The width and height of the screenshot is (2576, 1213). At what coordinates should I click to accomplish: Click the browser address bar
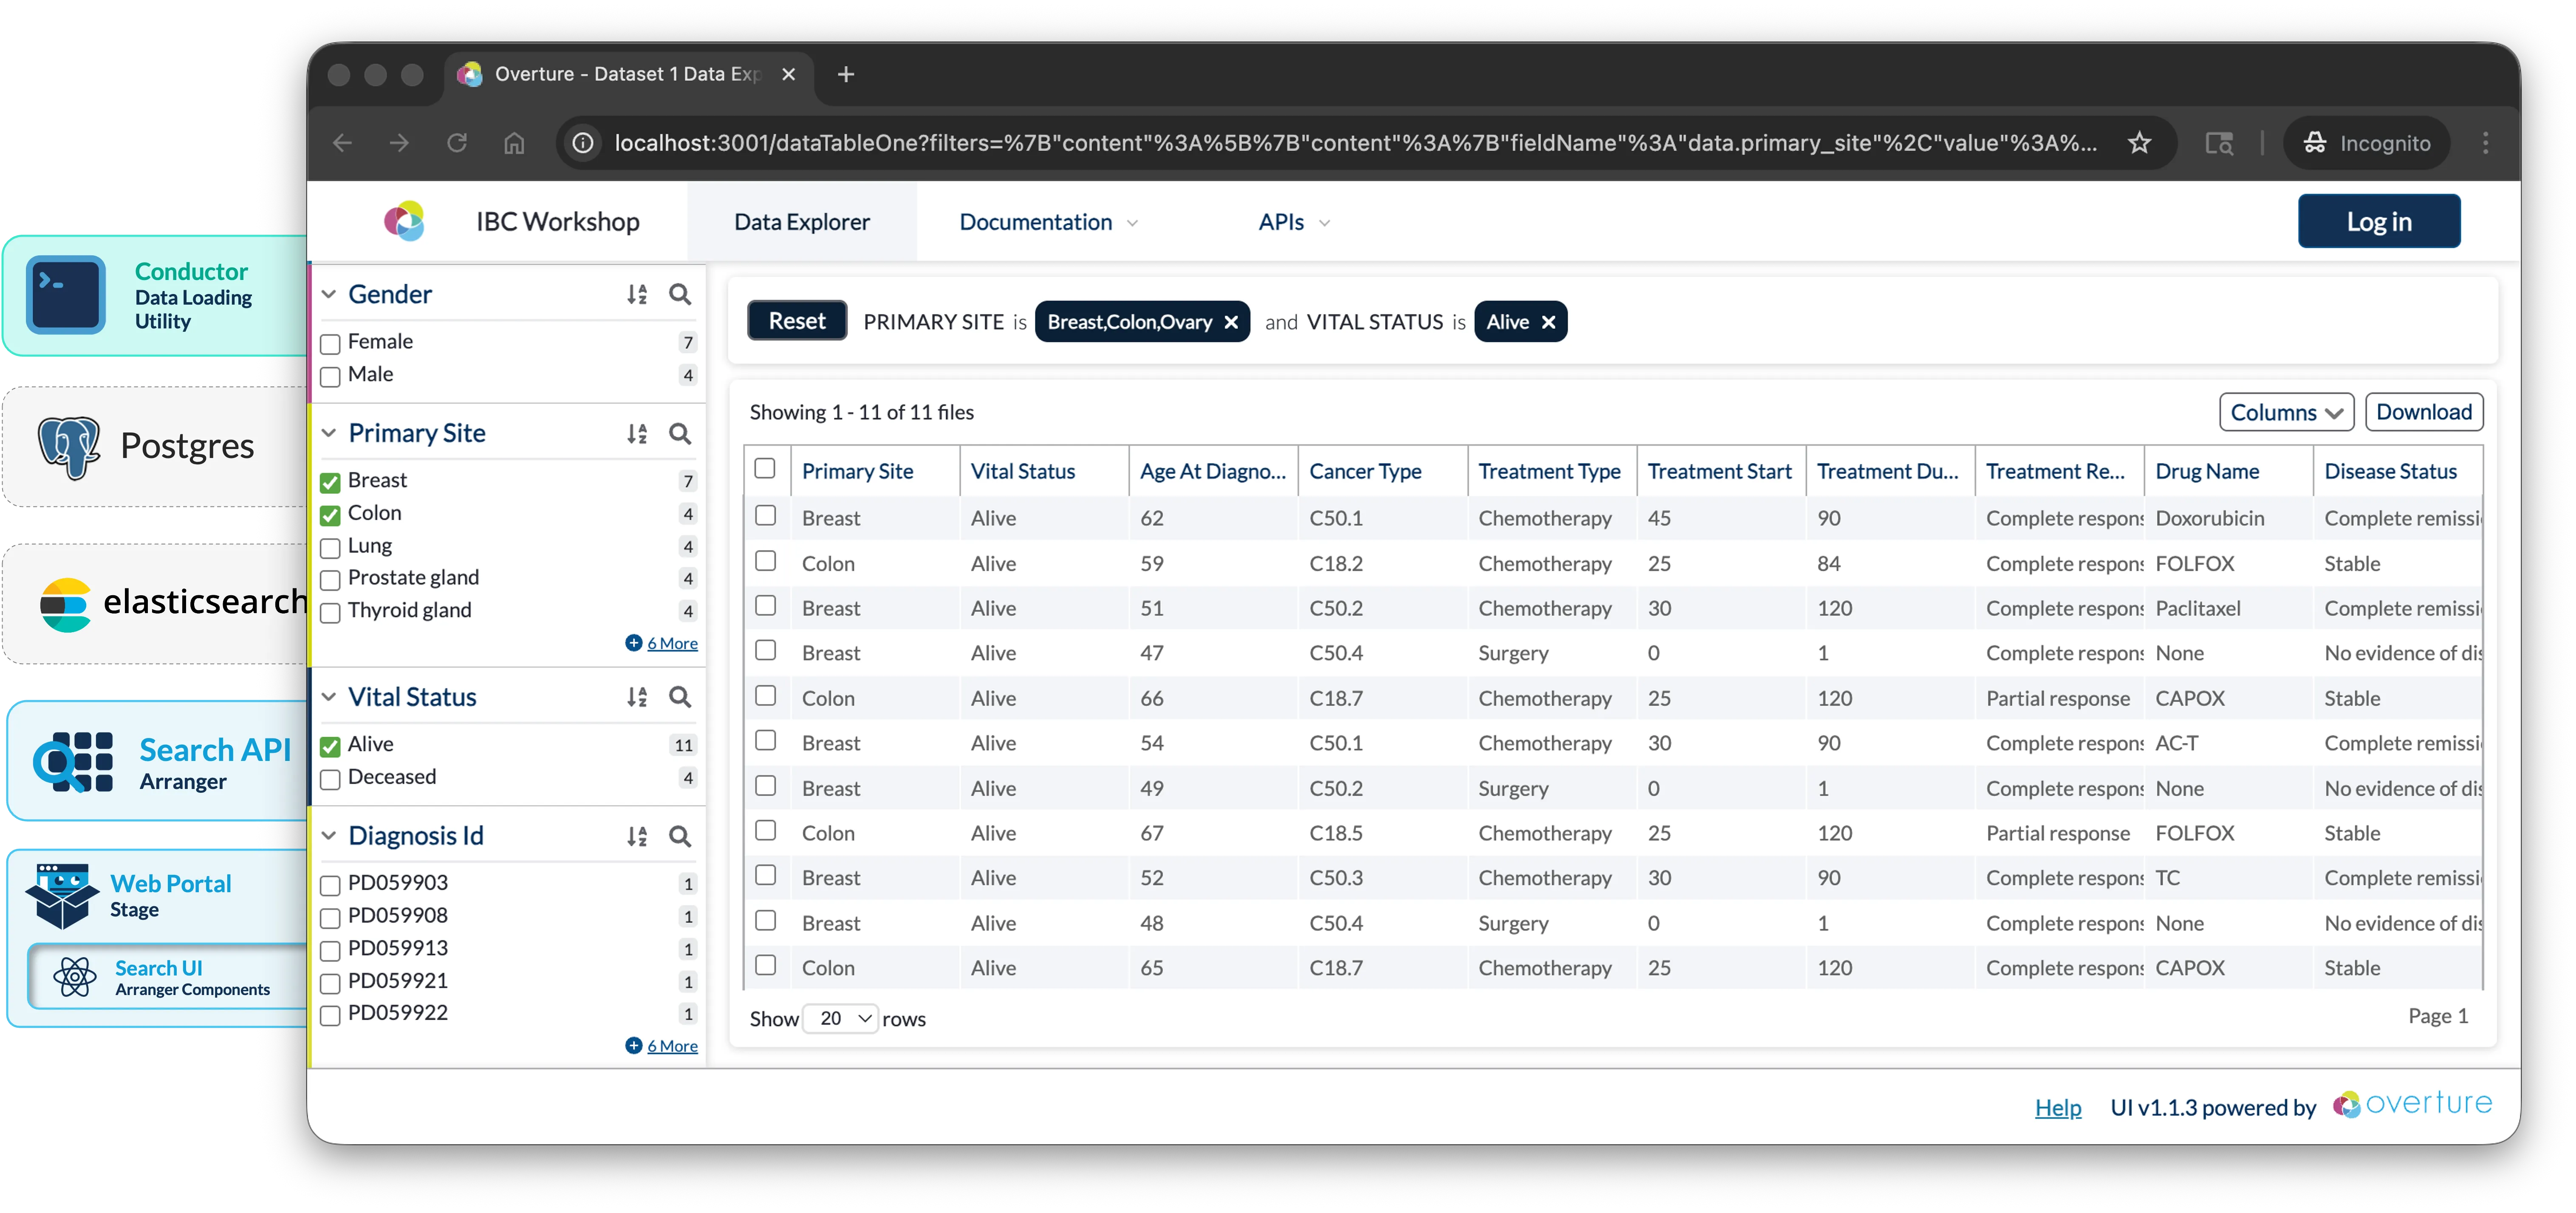(x=1300, y=143)
